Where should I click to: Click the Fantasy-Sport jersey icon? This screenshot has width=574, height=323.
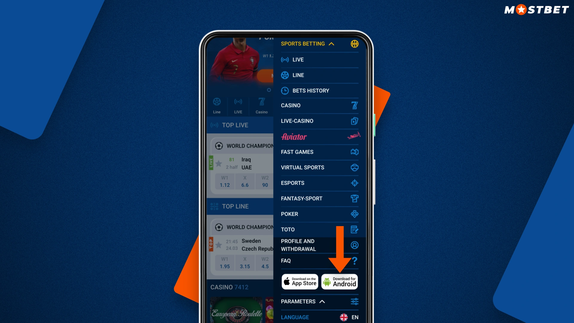click(354, 198)
